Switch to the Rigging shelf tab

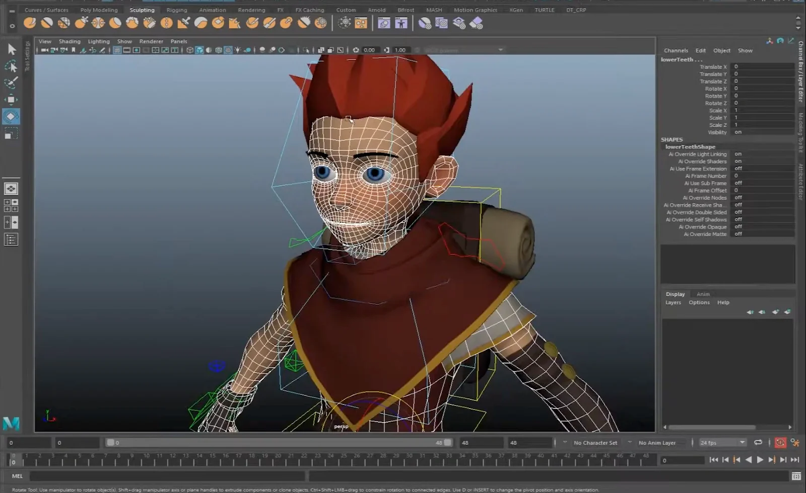pos(177,10)
